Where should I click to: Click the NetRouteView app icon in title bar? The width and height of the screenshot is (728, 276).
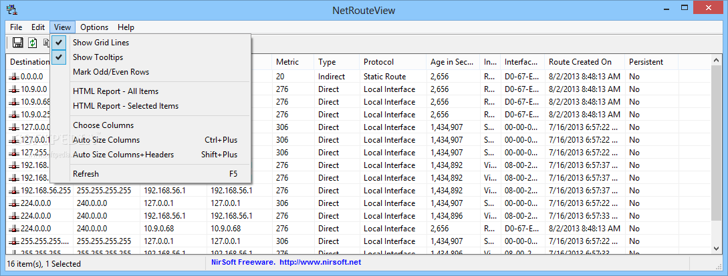pyautogui.click(x=11, y=9)
